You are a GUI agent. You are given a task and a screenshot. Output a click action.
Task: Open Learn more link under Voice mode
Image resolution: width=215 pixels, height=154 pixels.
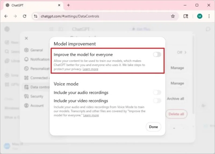click(x=91, y=115)
